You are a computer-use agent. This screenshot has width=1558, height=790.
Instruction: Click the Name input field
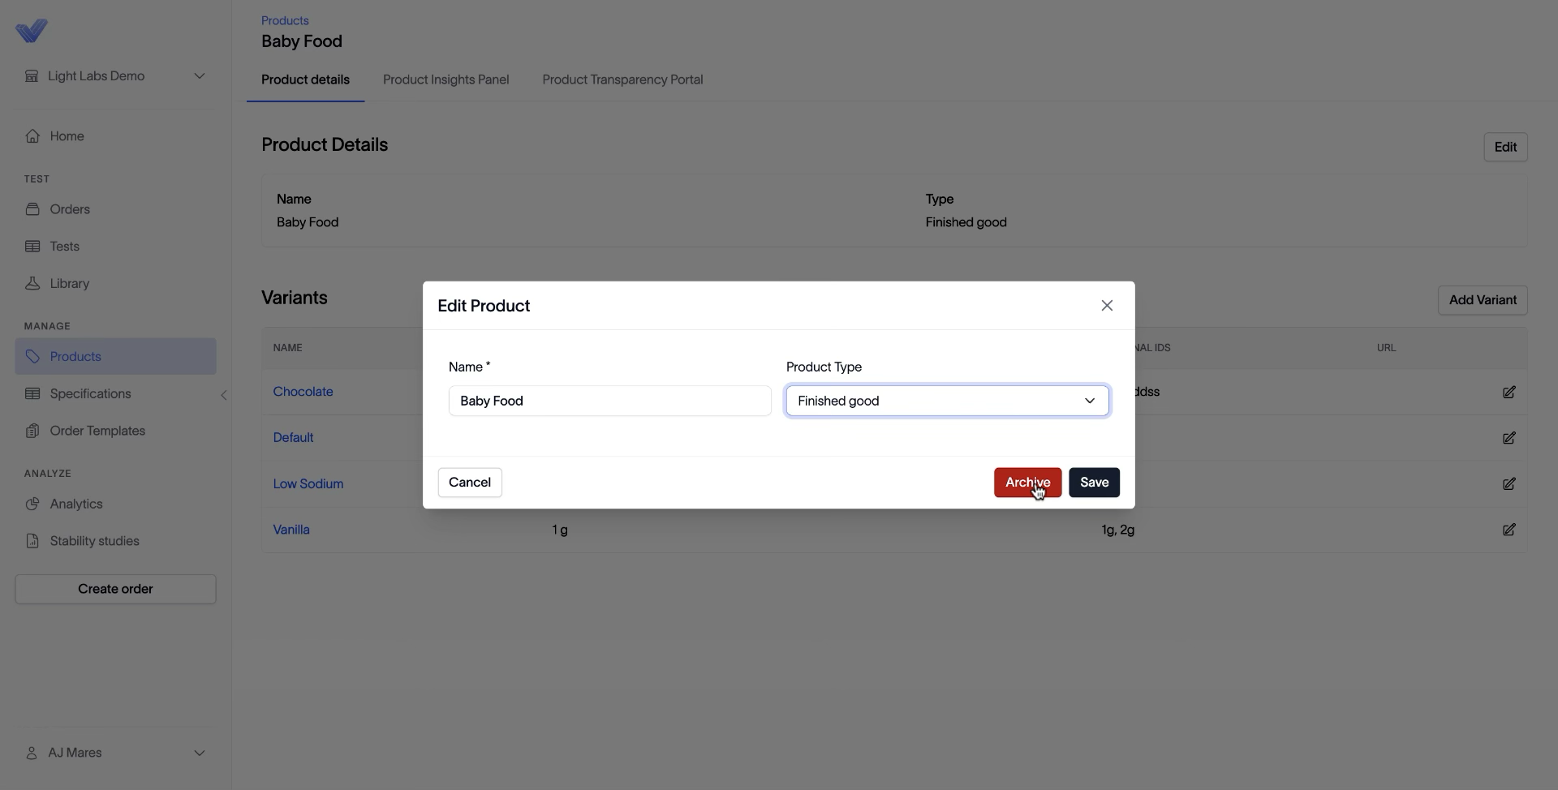609,401
